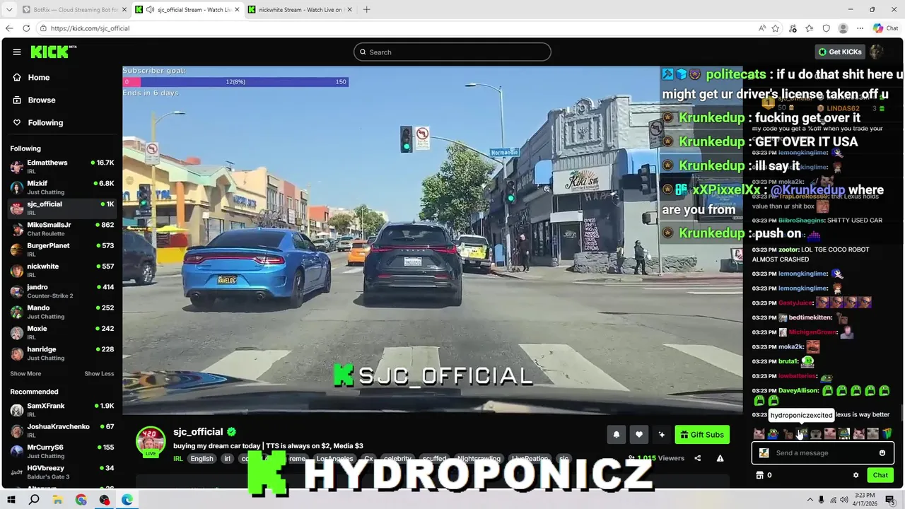This screenshot has width=905, height=509.
Task: Click the Gift Subs button
Action: 702,435
